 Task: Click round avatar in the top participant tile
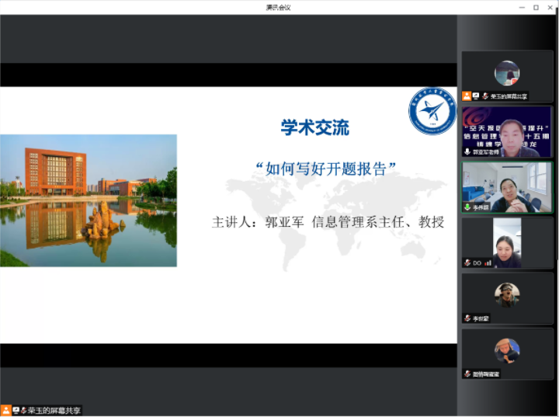tap(507, 73)
